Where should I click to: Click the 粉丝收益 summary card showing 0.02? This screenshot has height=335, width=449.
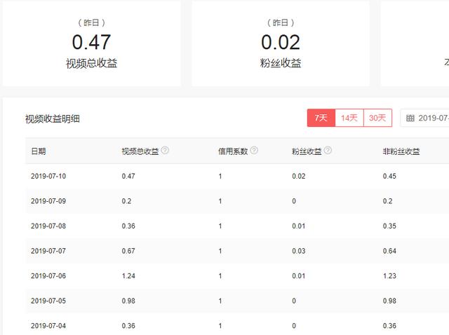coord(280,43)
